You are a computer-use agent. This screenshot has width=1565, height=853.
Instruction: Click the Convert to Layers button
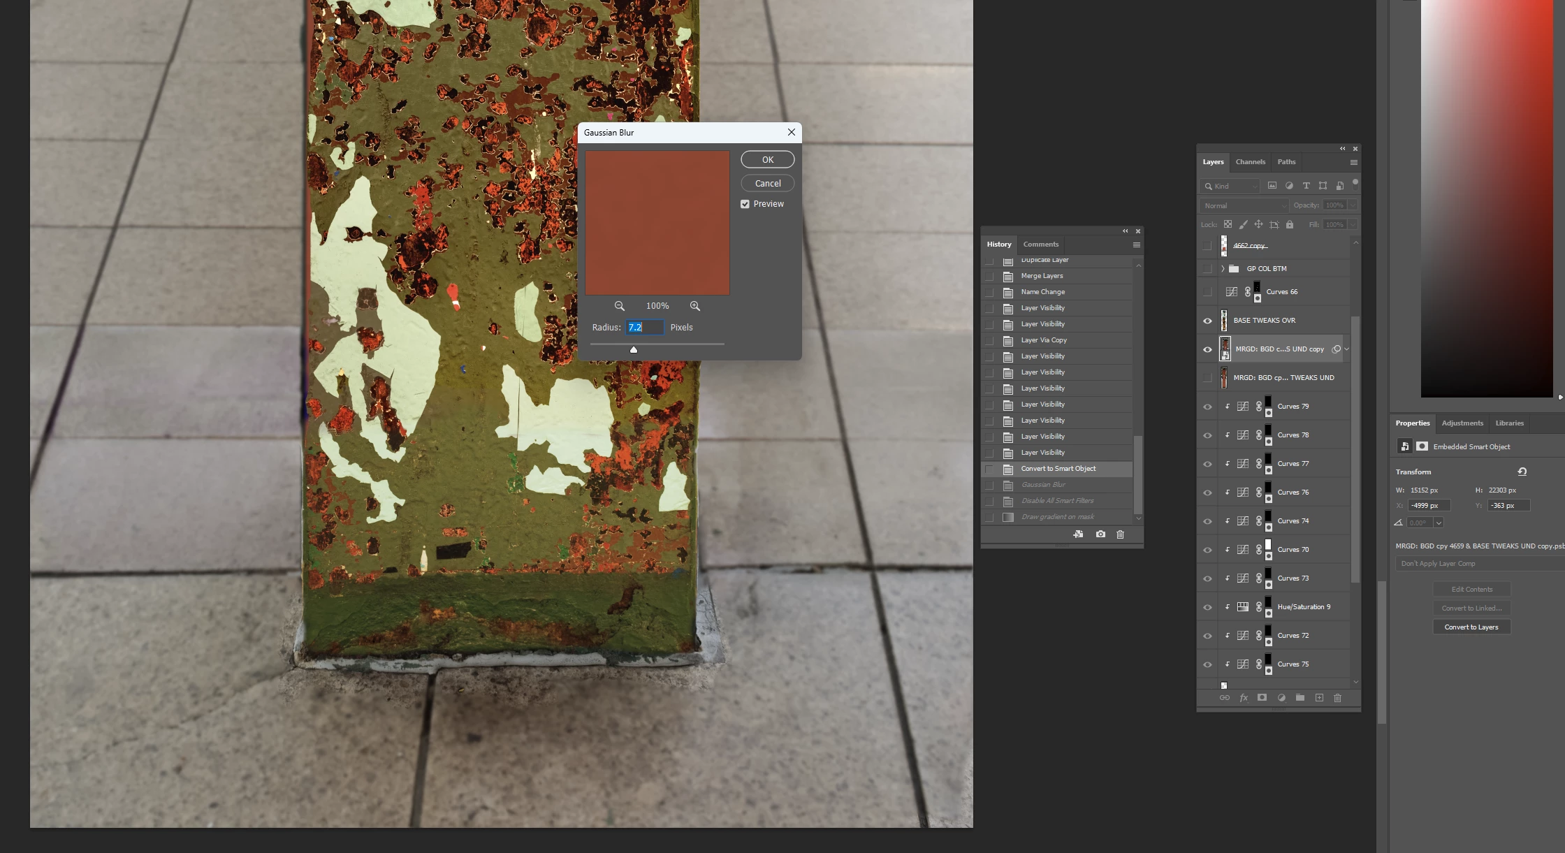click(x=1471, y=627)
